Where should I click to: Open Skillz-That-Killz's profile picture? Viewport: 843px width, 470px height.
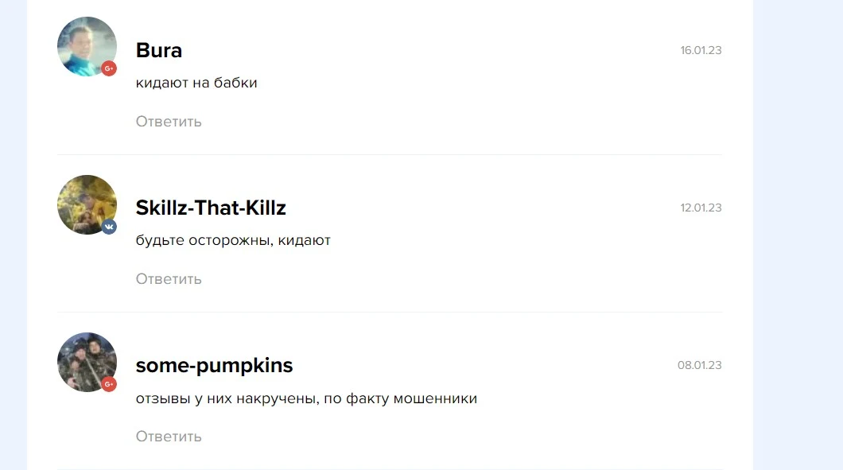coord(87,204)
